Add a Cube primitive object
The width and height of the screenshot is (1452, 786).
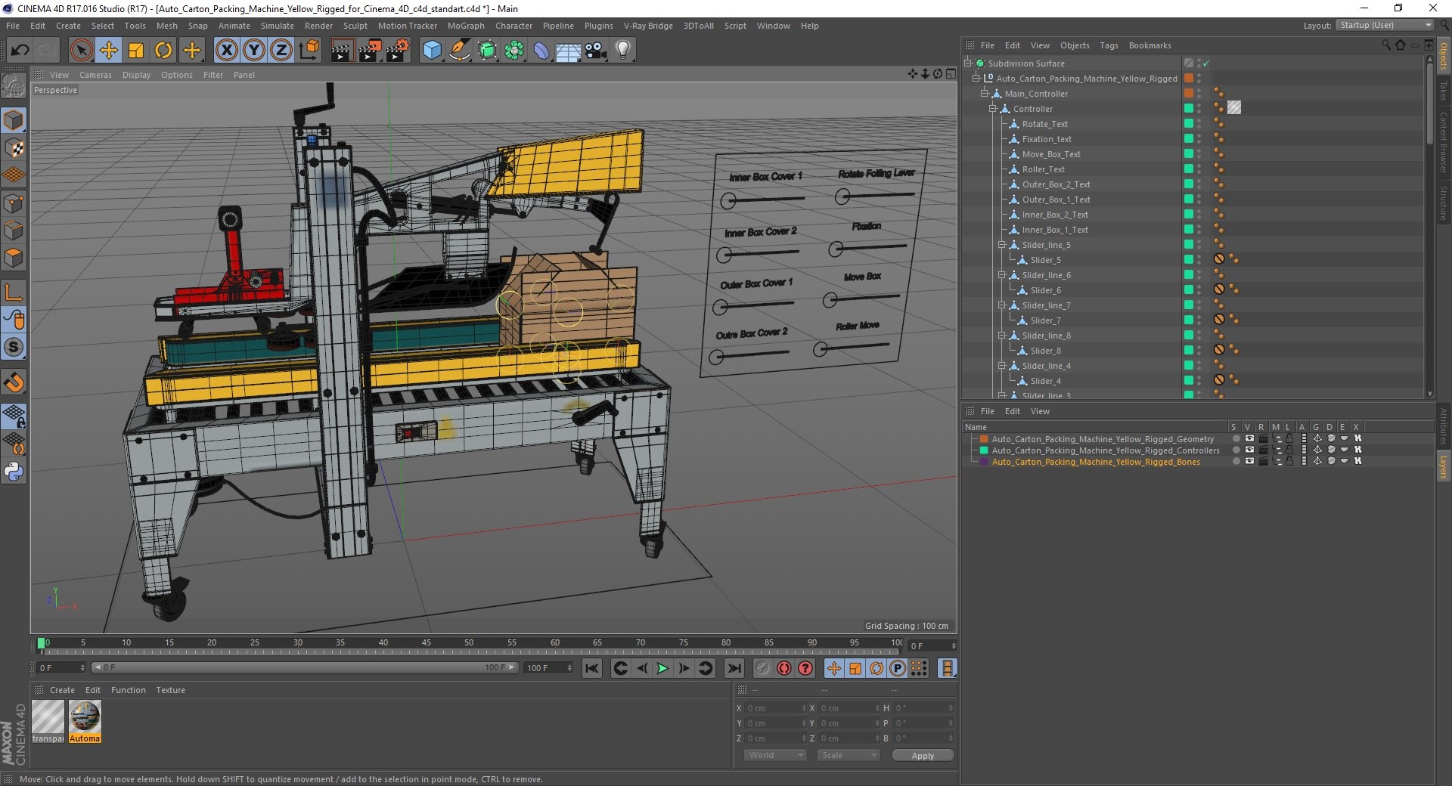(432, 51)
